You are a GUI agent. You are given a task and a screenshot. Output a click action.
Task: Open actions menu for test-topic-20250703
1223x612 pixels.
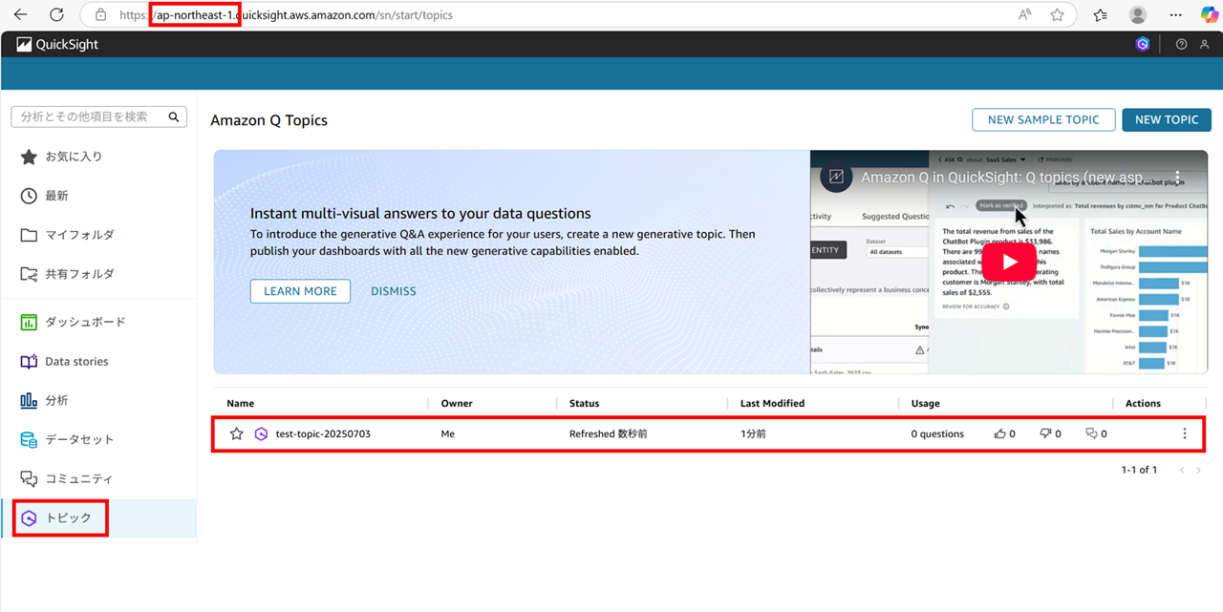(1185, 433)
